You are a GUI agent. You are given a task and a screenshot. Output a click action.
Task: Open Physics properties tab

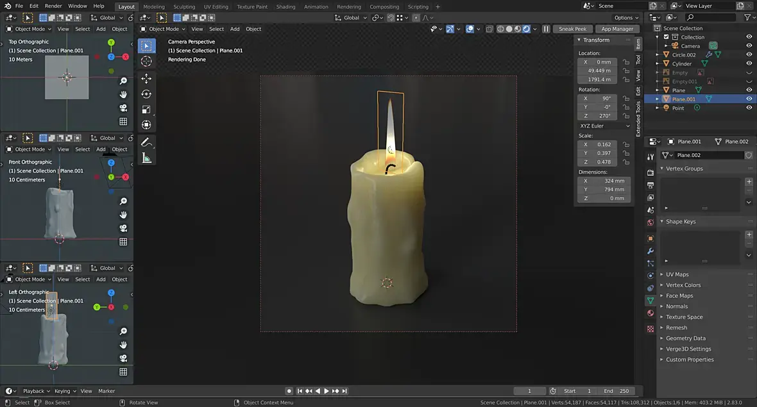[x=651, y=276]
